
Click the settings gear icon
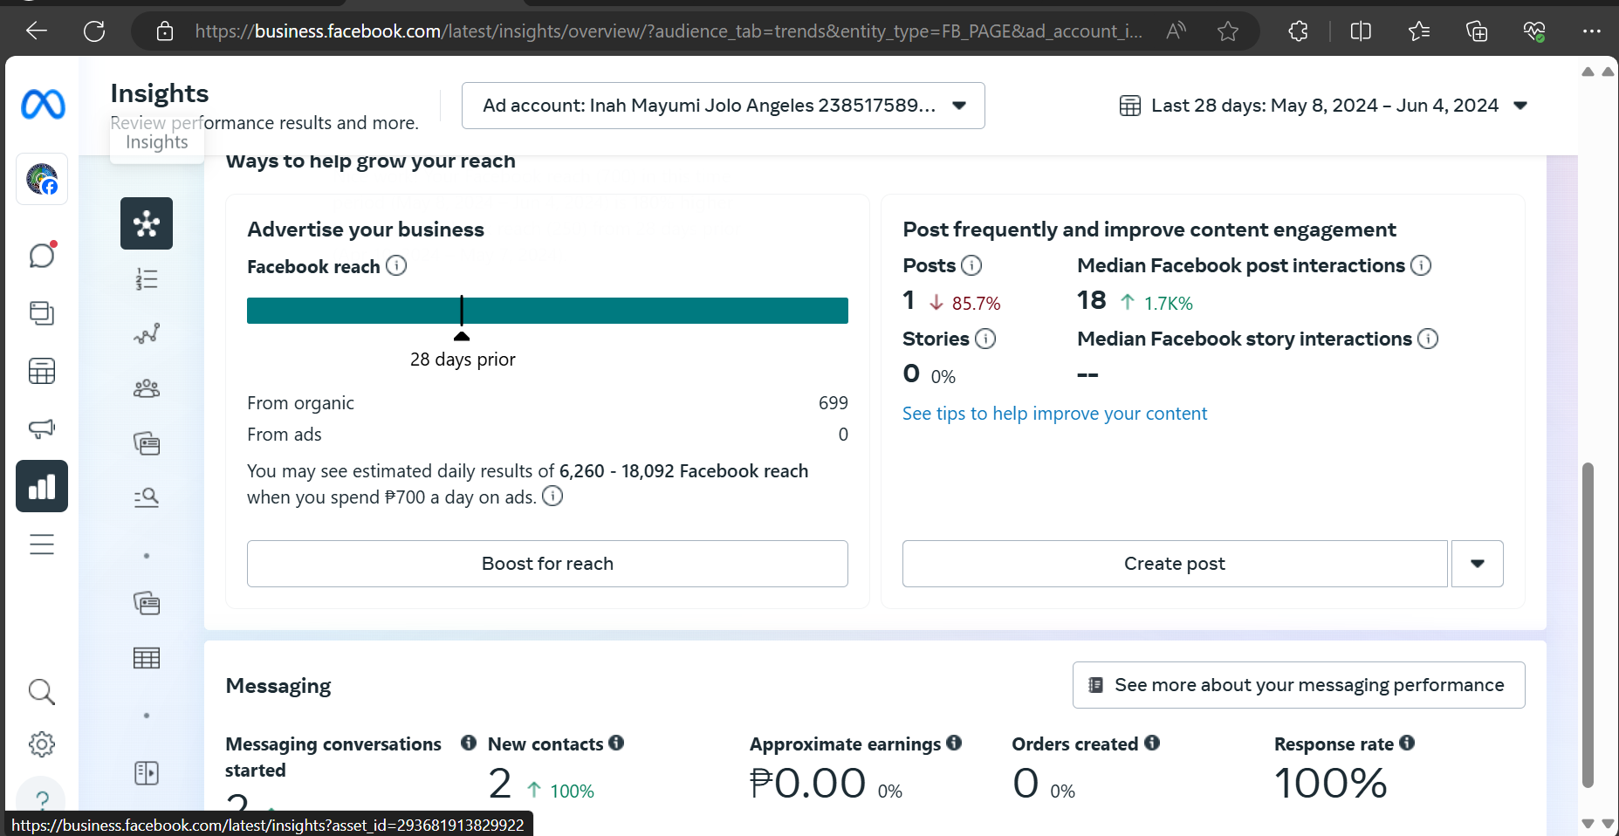pos(42,744)
